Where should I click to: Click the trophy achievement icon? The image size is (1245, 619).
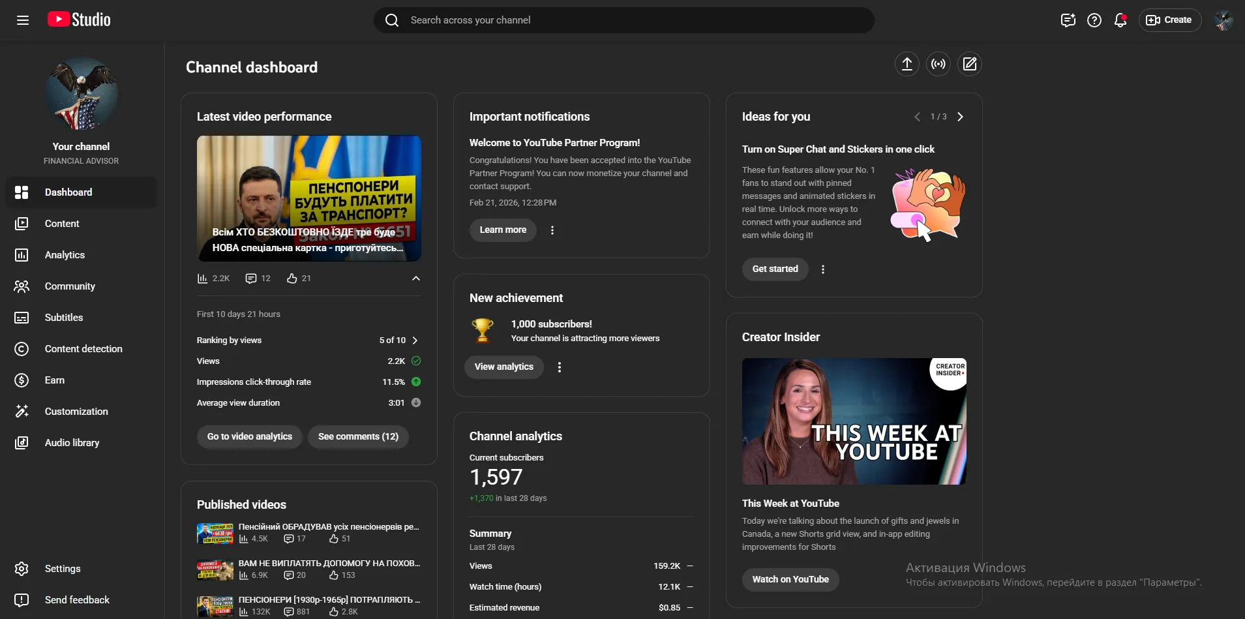483,331
